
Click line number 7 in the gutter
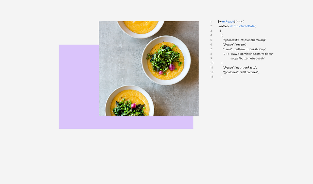pos(211,49)
